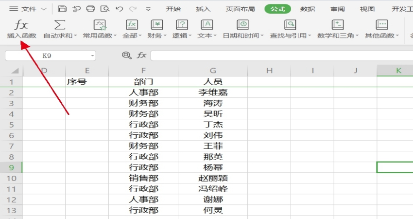This screenshot has width=413, height=219.
Task: Open the Financial (财务) functions icon
Action: (x=157, y=25)
